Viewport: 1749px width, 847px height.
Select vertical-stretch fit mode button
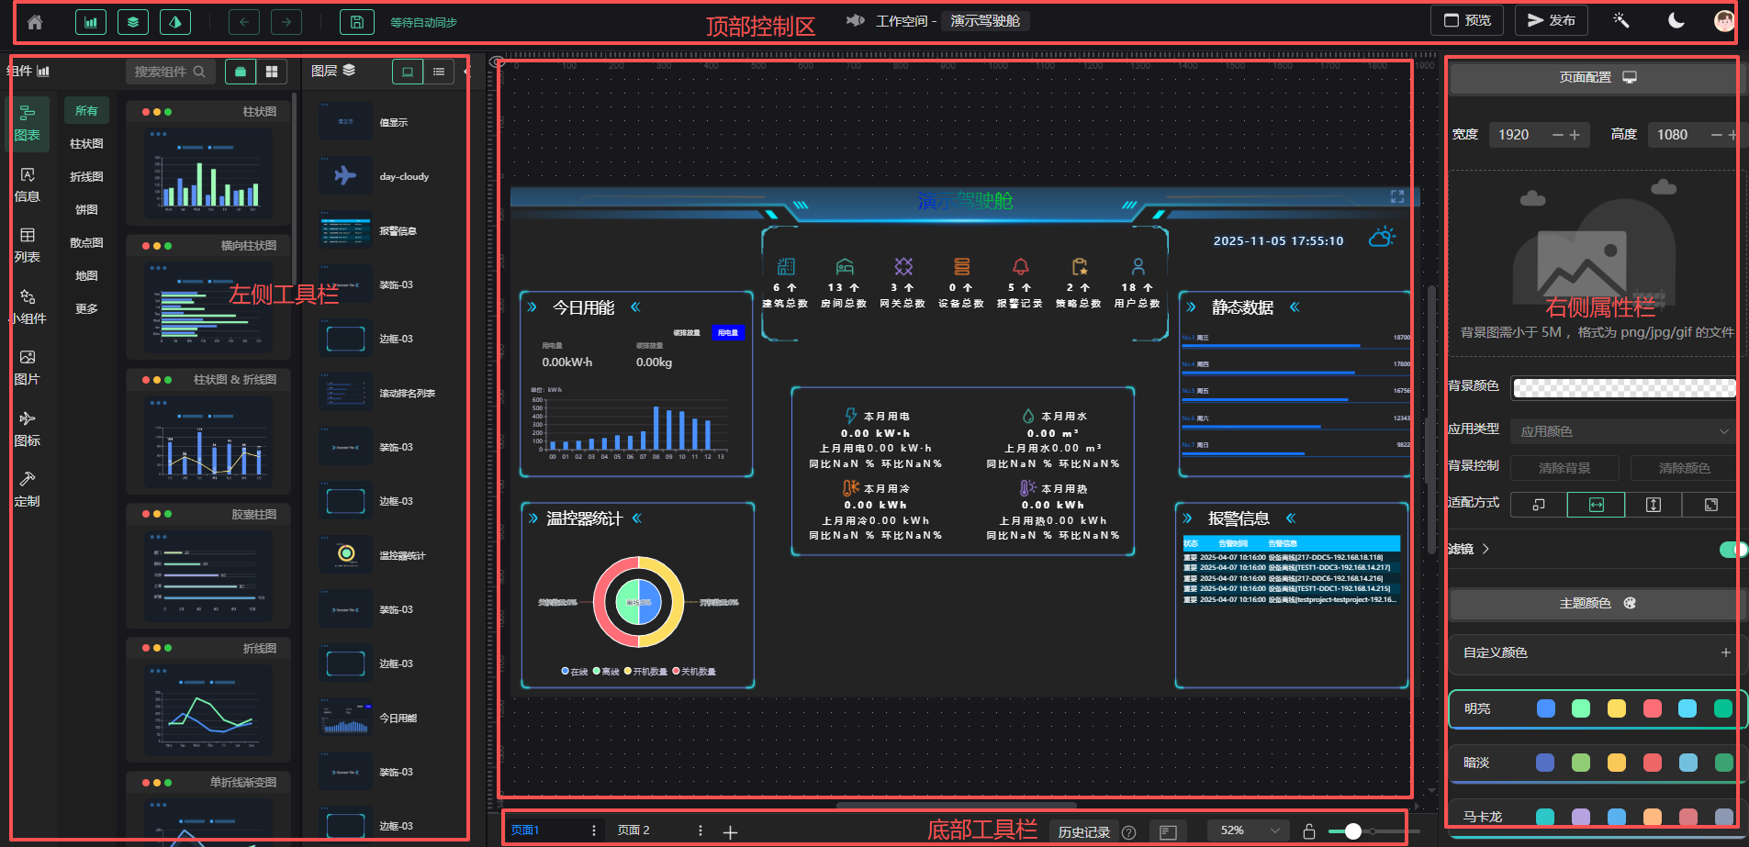click(1653, 505)
